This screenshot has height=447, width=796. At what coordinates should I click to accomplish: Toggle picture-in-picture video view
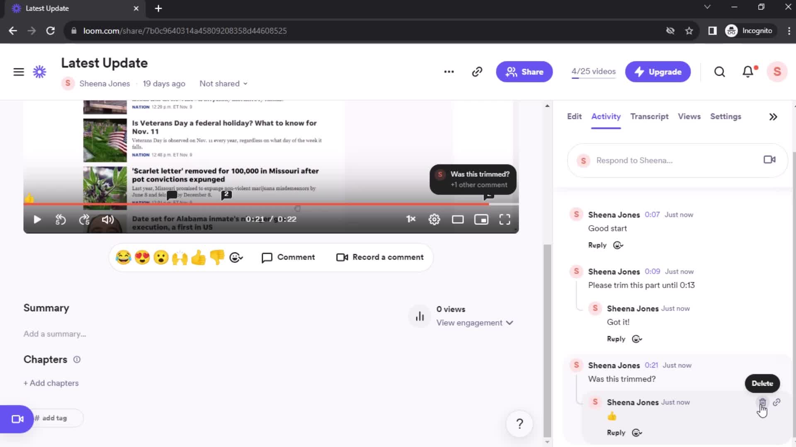point(481,219)
